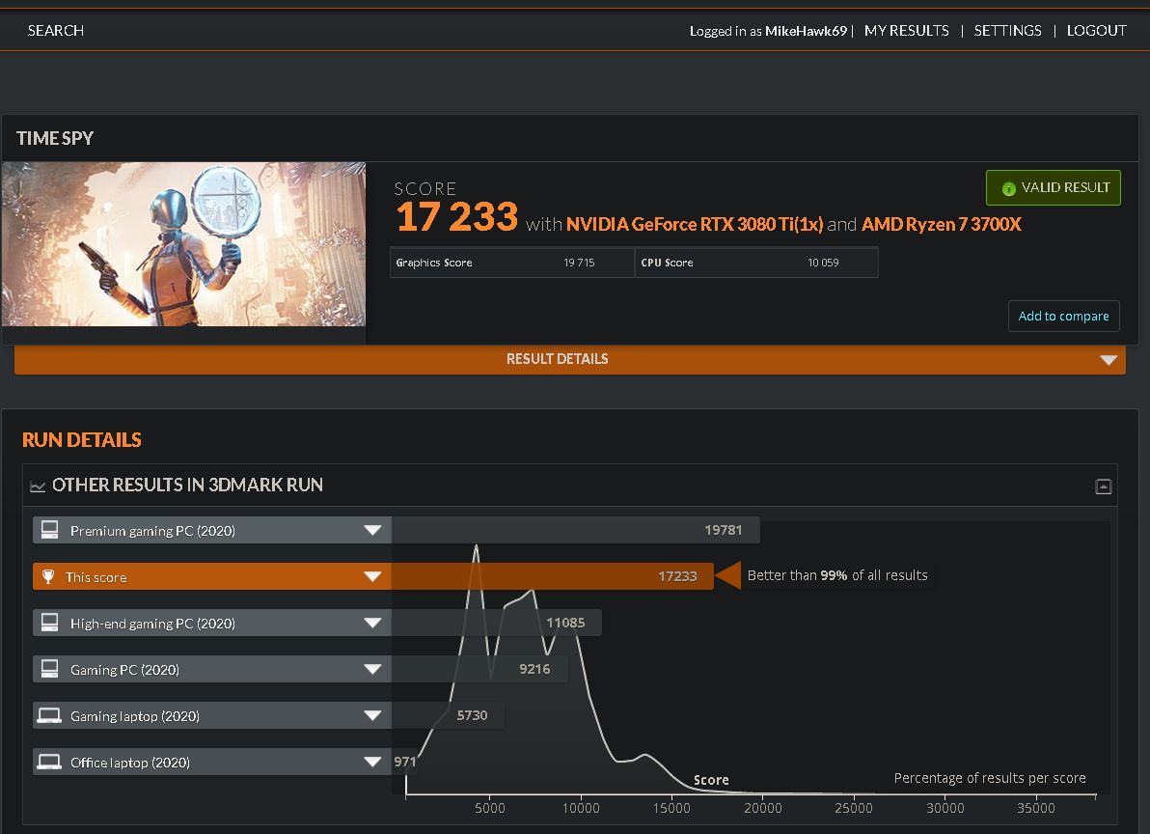Open the MikeHawk69 user profile
This screenshot has height=834, width=1150.
point(806,31)
